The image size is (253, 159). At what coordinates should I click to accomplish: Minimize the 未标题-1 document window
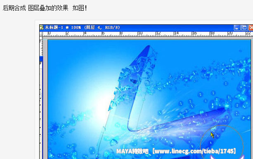(x=237, y=28)
